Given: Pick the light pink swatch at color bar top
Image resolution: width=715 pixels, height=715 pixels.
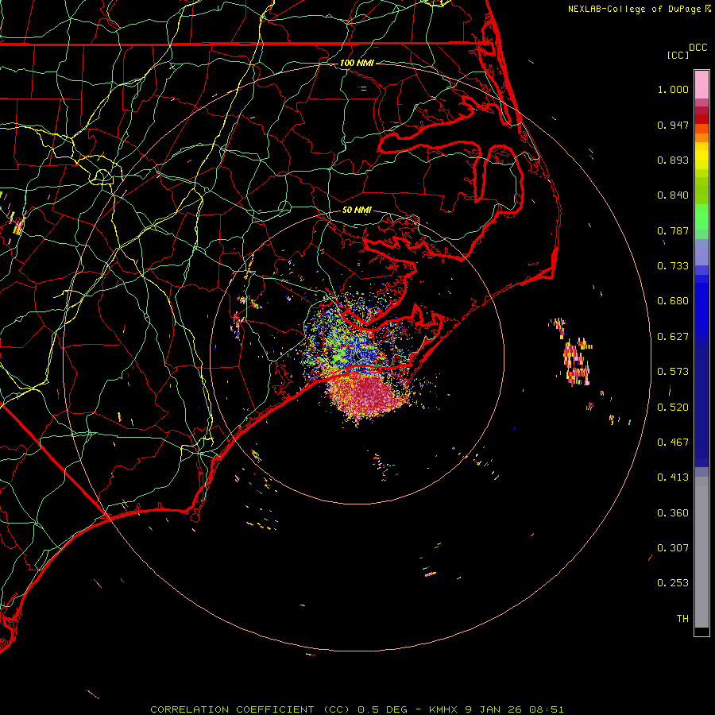Looking at the screenshot, I should click(701, 84).
